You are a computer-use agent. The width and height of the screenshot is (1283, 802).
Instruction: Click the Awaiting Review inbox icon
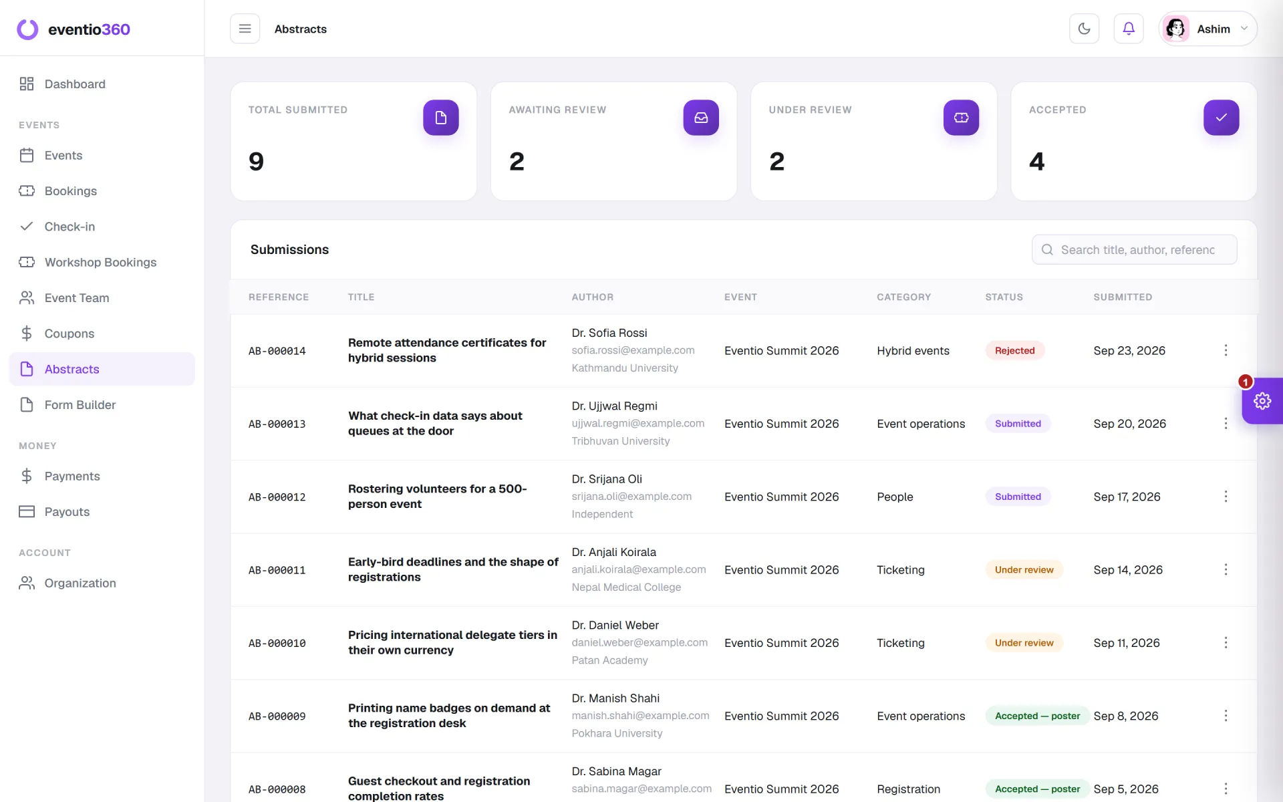[x=701, y=118]
